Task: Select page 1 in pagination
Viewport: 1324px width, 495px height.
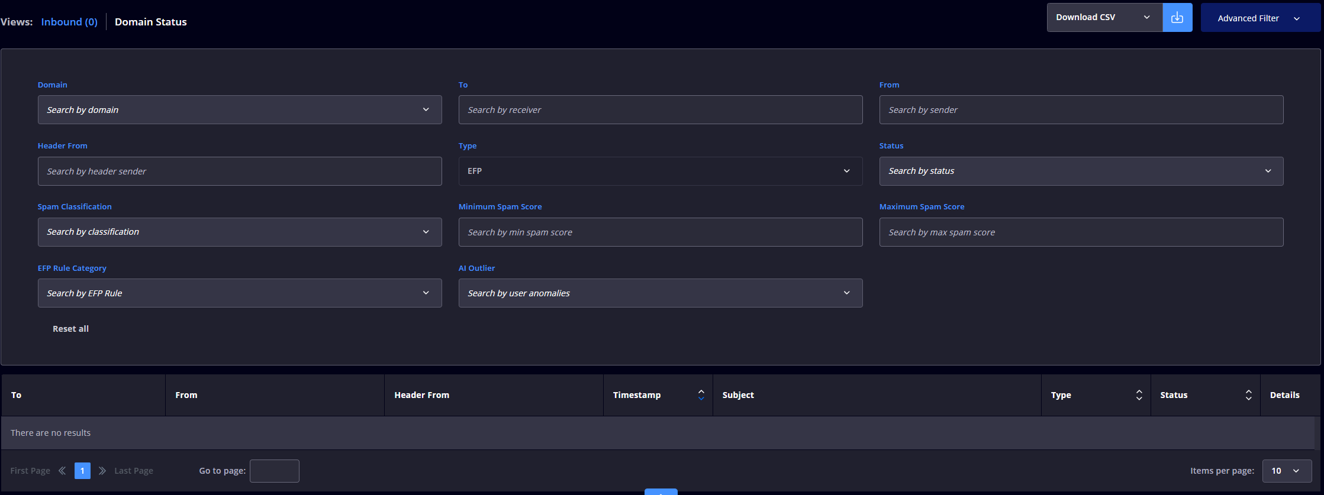Action: (82, 471)
